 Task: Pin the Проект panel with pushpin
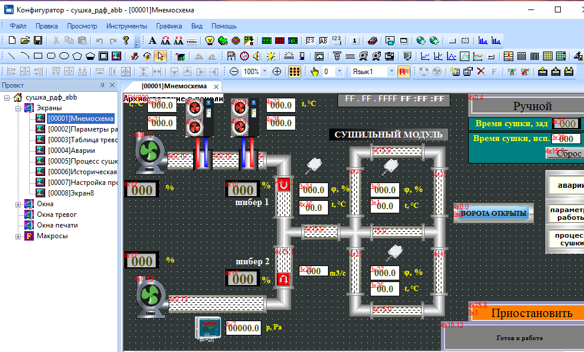(x=102, y=86)
